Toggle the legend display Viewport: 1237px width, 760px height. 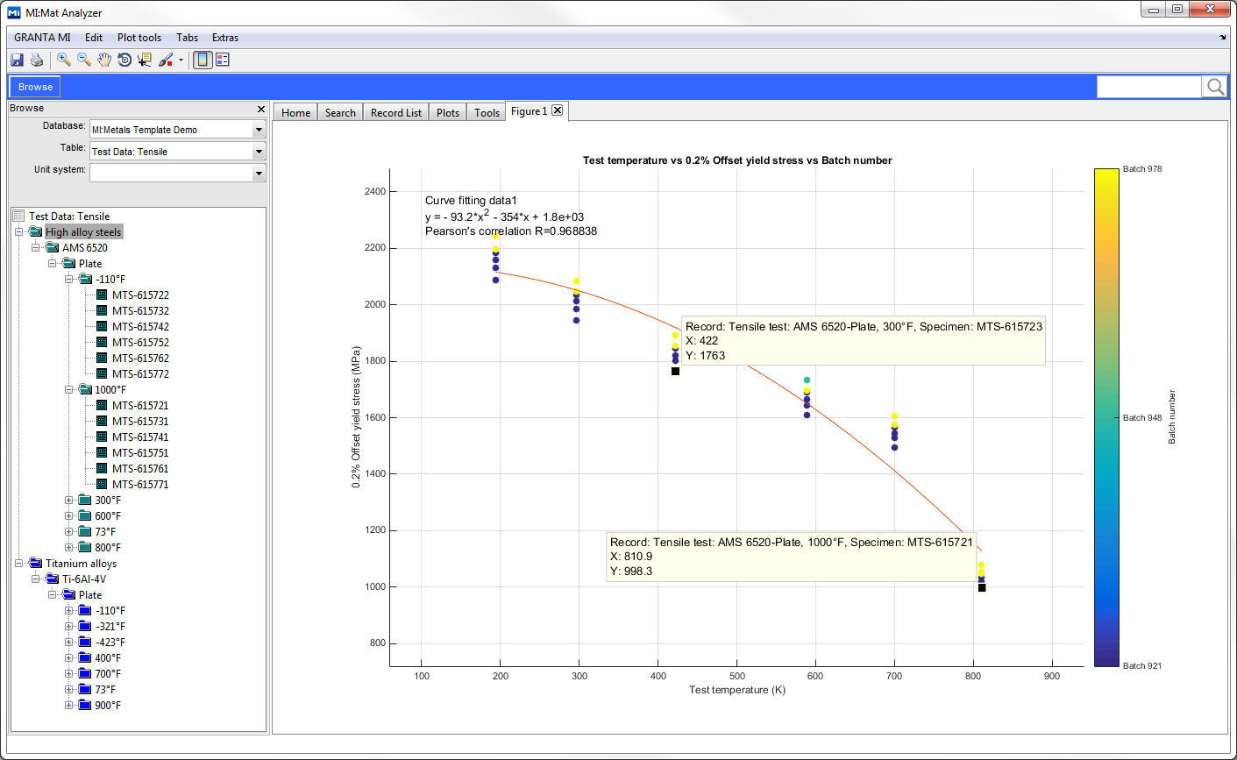pyautogui.click(x=222, y=59)
